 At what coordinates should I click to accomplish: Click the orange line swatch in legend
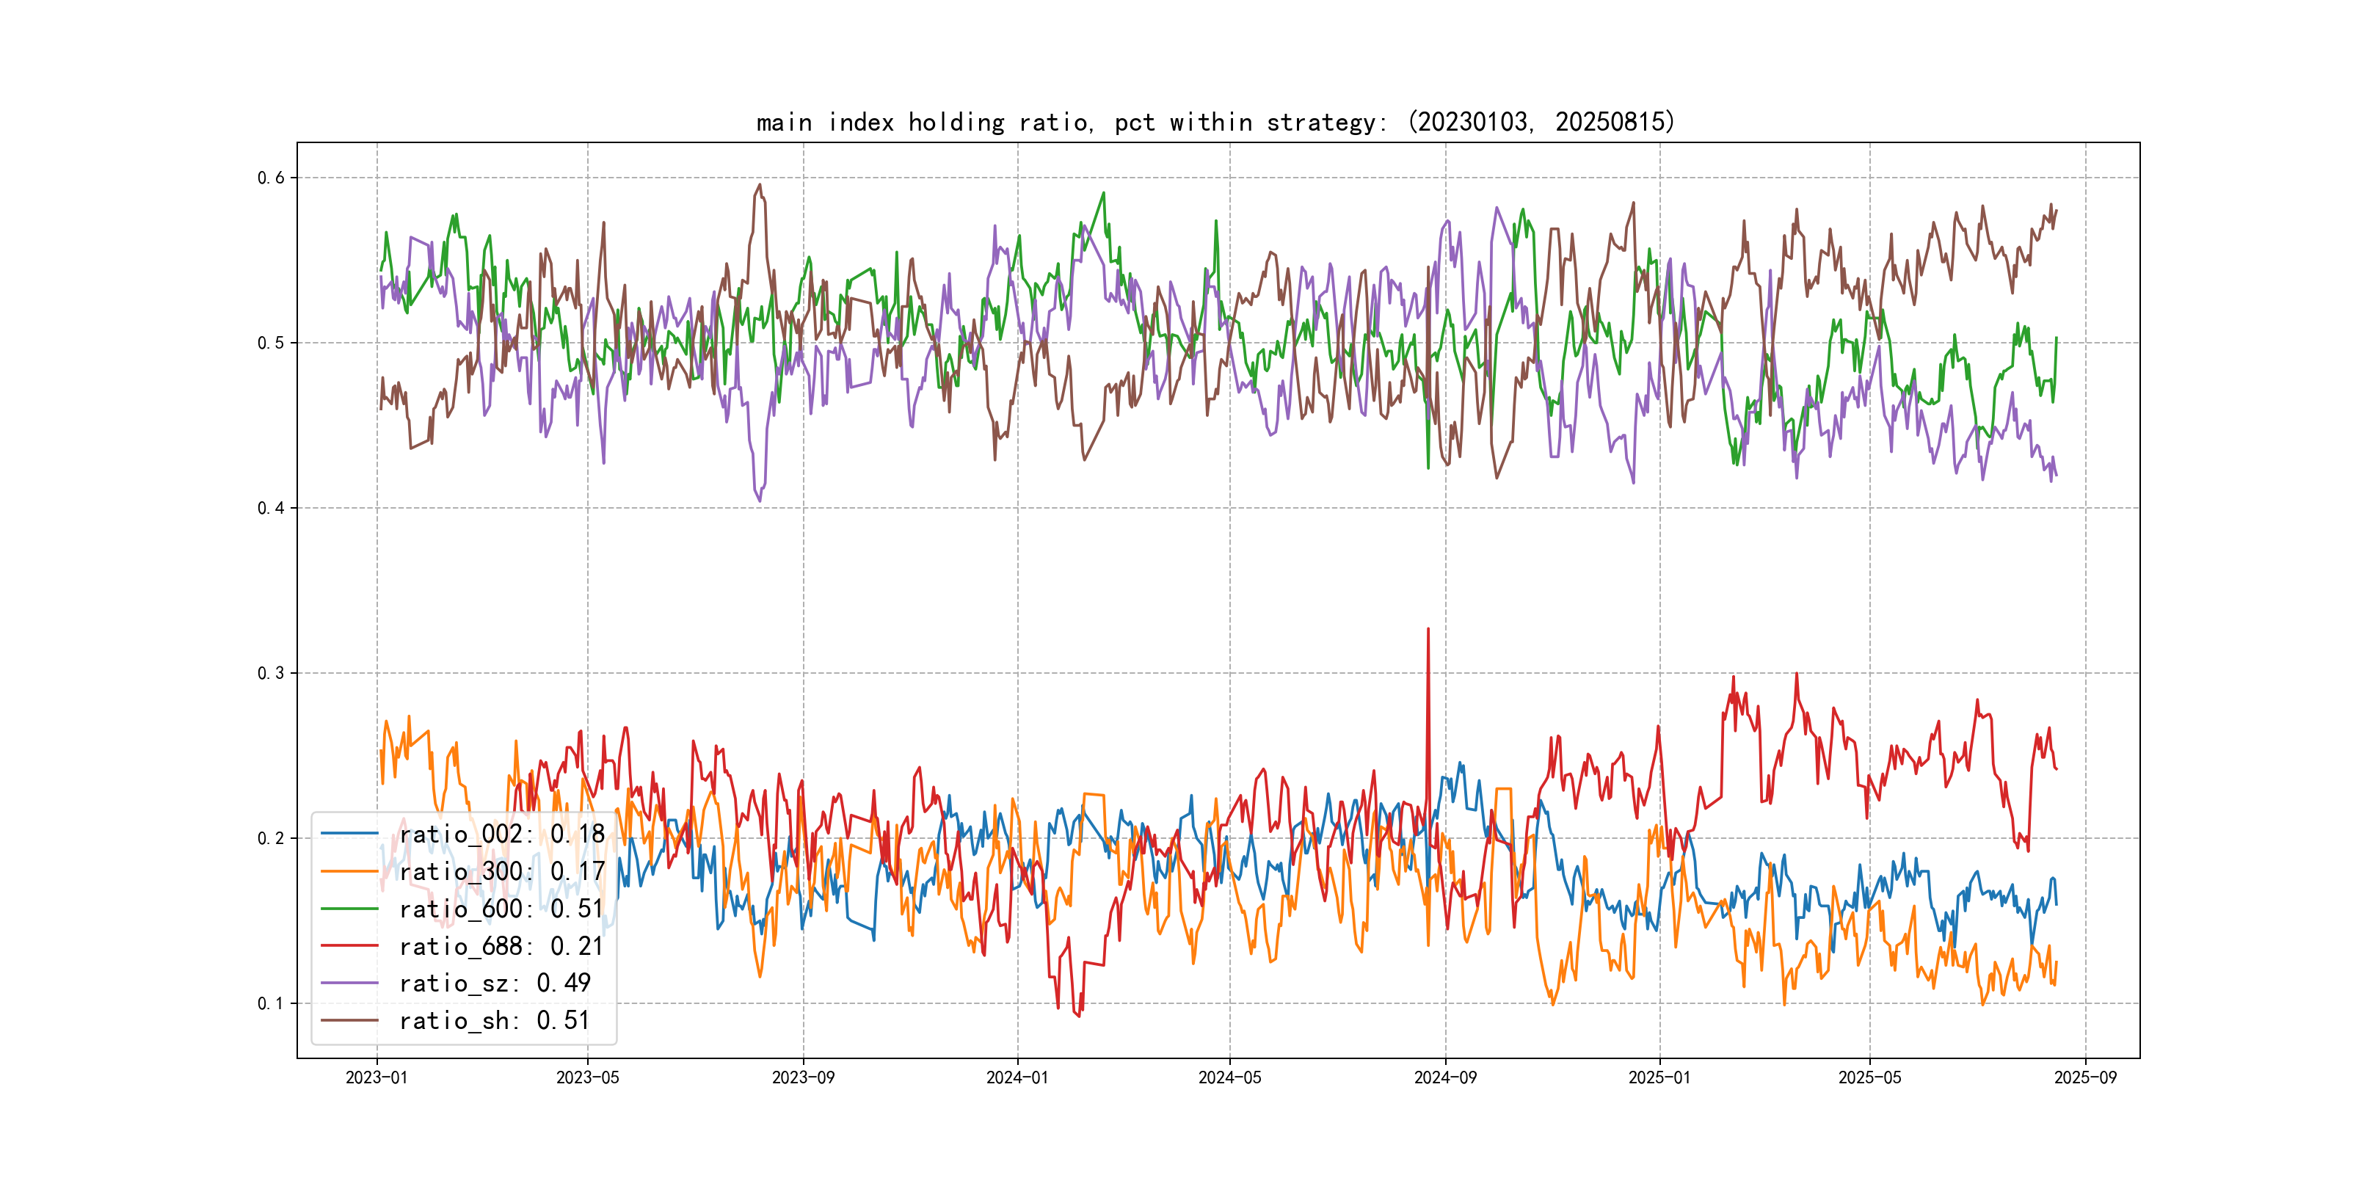click(x=350, y=870)
